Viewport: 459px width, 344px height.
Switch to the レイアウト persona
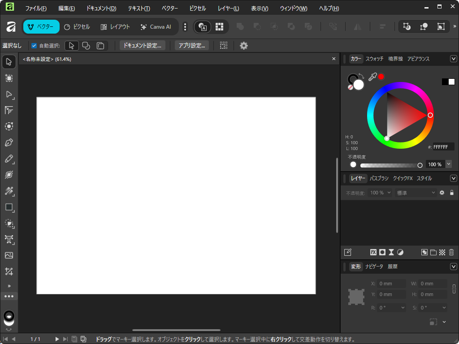pyautogui.click(x=115, y=27)
